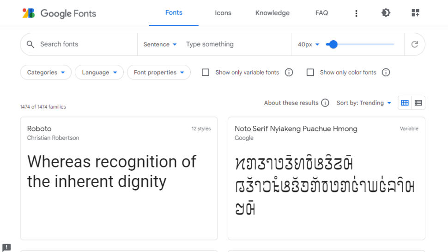Expand the Categories dropdown
This screenshot has height=252, width=448.
(46, 72)
